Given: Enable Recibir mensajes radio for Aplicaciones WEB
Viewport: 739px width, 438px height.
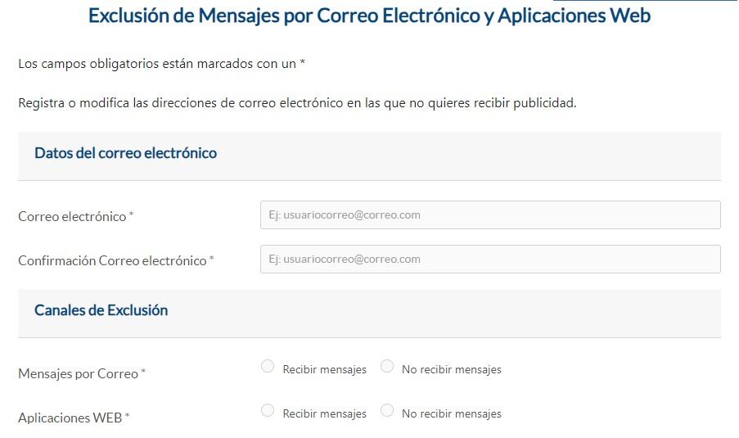Looking at the screenshot, I should click(x=268, y=410).
